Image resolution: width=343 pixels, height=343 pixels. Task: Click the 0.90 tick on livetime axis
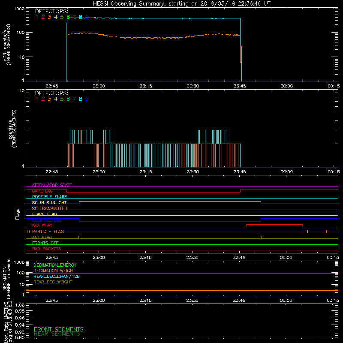(20, 337)
